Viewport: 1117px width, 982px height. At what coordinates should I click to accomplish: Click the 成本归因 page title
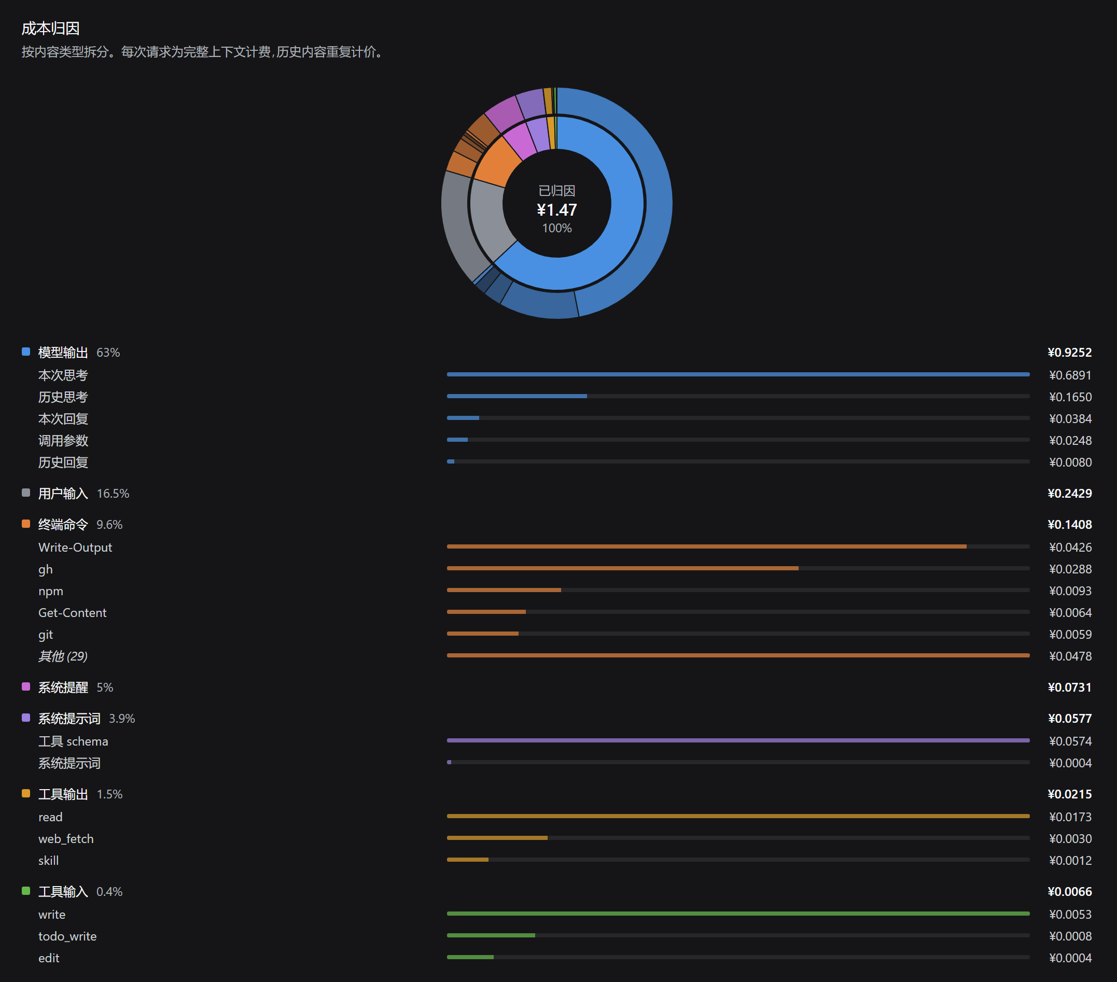pos(51,29)
